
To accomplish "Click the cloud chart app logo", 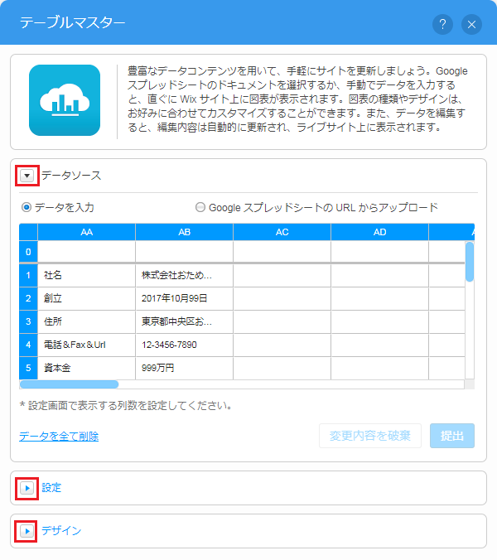I will (65, 100).
